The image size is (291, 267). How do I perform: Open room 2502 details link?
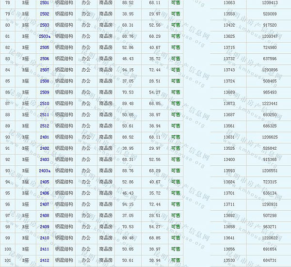click(x=44, y=14)
